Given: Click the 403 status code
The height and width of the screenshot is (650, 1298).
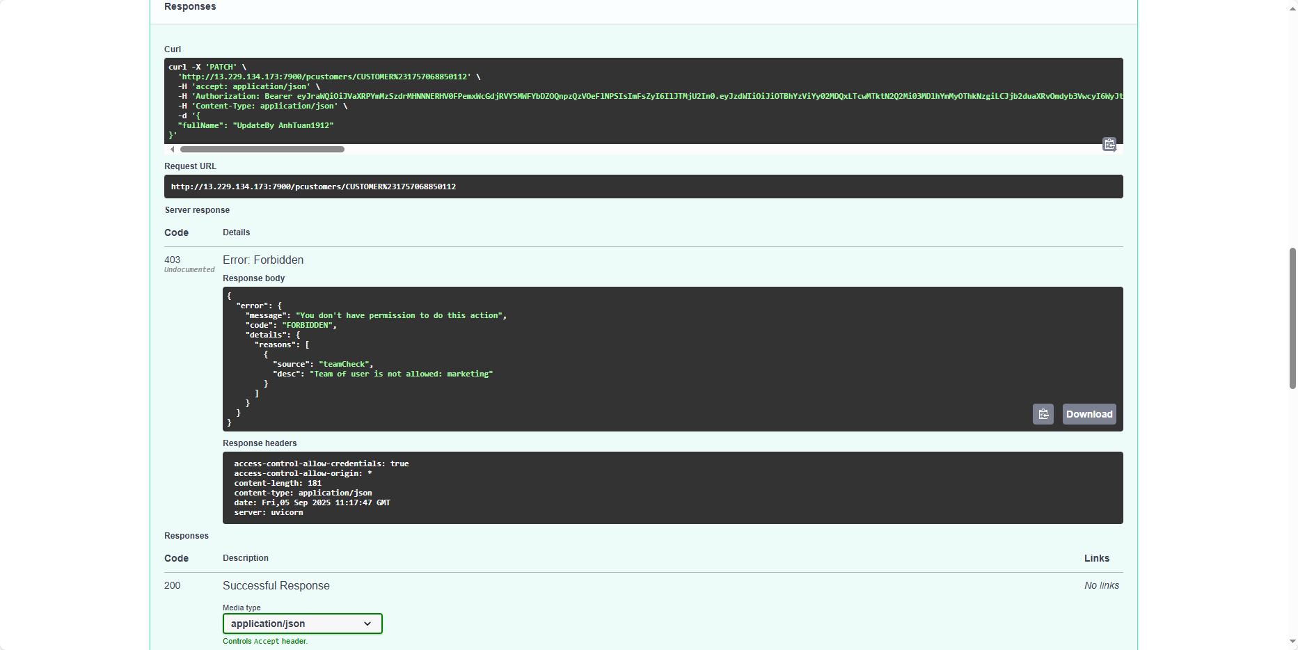Looking at the screenshot, I should (x=173, y=260).
